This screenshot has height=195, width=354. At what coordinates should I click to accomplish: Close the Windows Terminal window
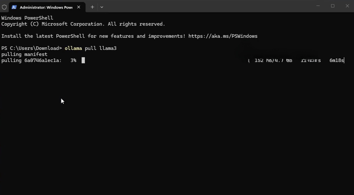347,6
